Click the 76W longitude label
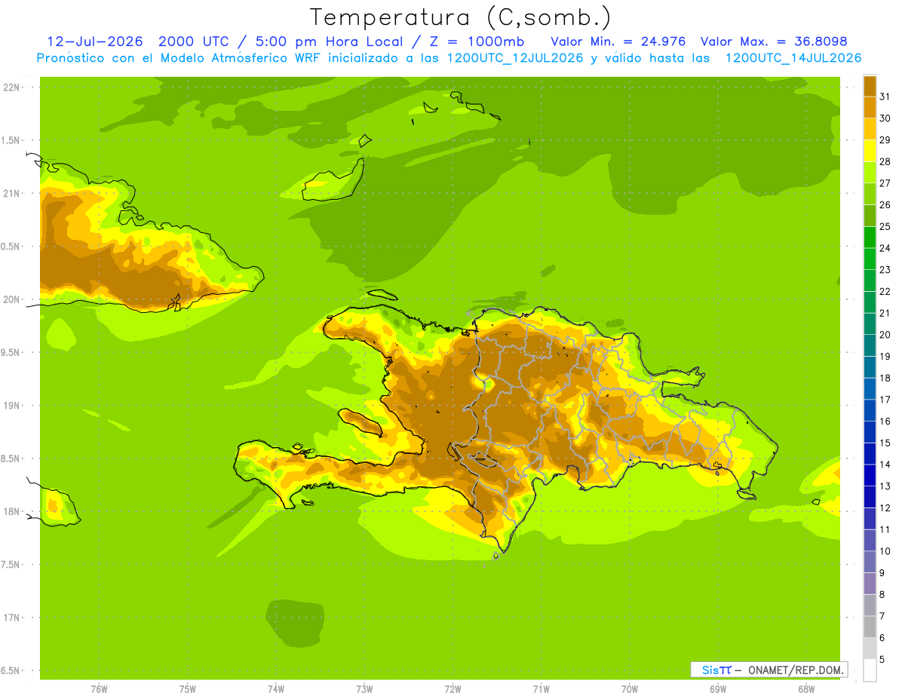Screen dimensions: 905x699 (x=99, y=688)
